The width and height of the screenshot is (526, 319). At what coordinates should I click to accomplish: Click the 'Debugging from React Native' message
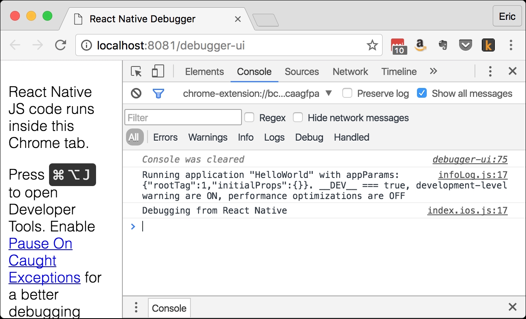click(214, 211)
